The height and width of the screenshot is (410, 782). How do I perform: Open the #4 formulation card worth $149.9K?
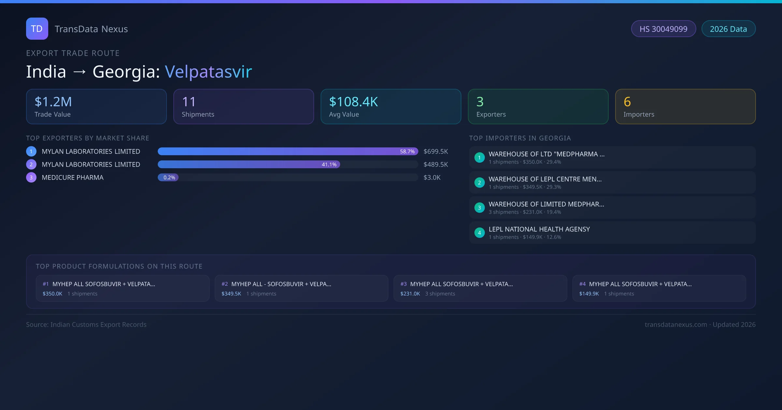[659, 288]
